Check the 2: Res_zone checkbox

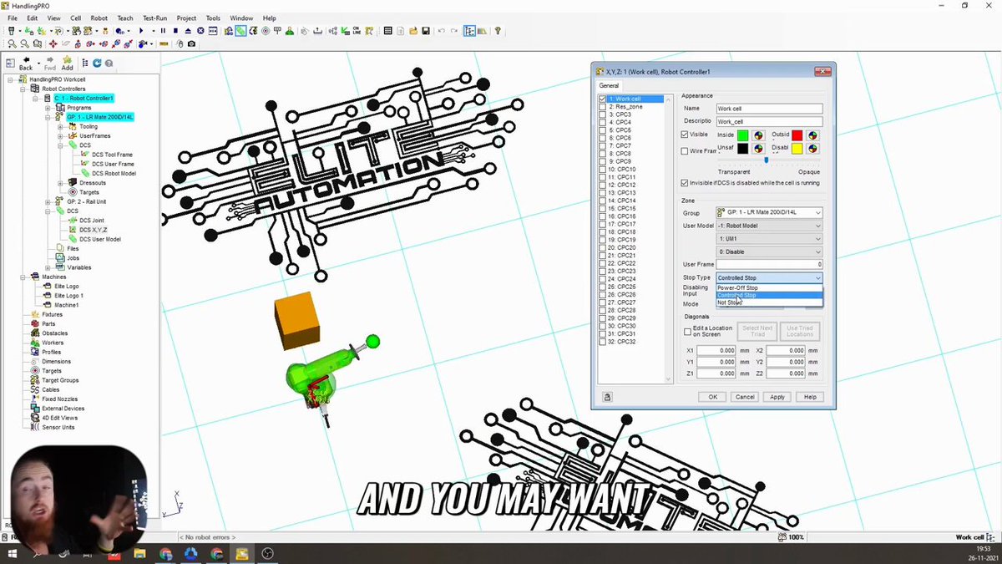pos(603,107)
